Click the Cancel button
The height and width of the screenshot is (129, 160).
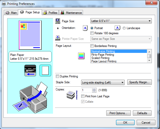[146, 122]
